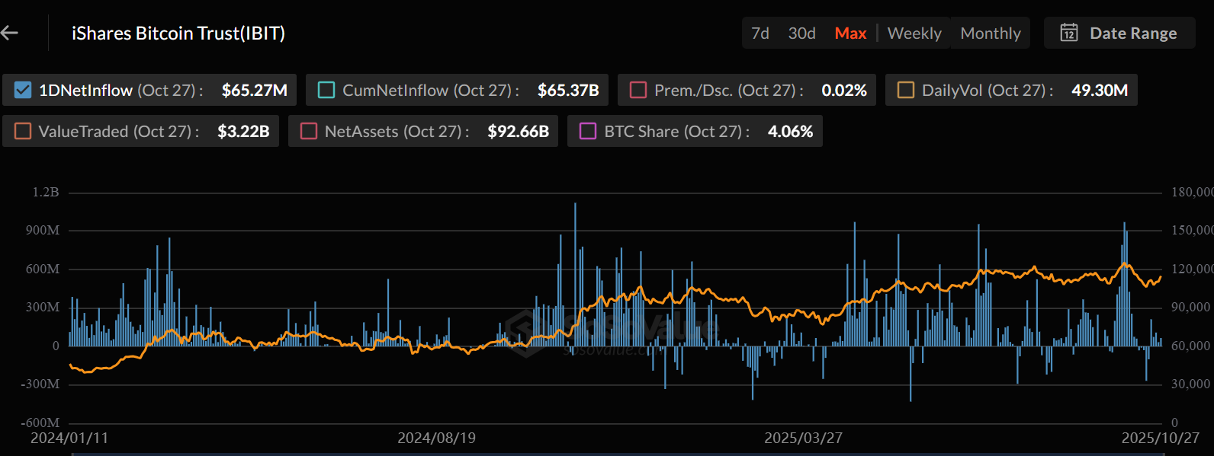Switch to the 30d range

(801, 33)
